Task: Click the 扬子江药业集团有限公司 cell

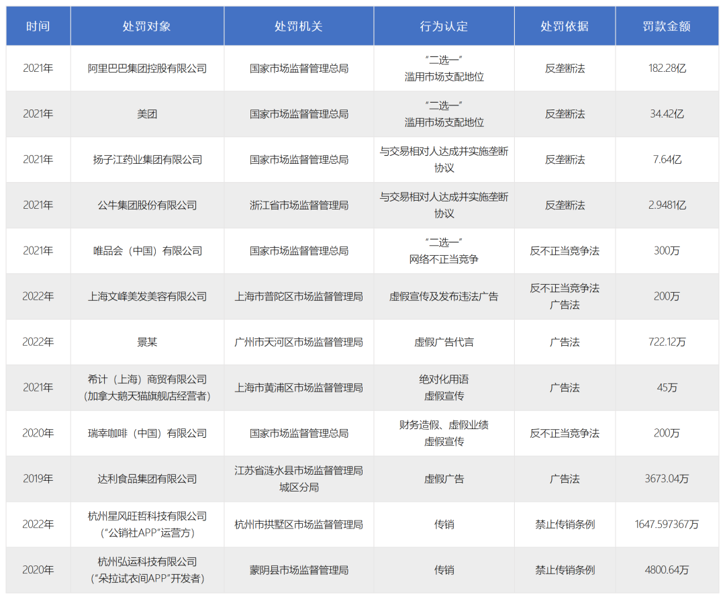Action: [x=147, y=160]
